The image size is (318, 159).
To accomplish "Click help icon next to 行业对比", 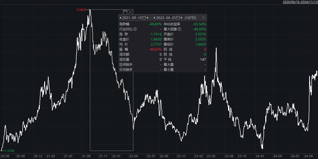I will click(135, 29).
